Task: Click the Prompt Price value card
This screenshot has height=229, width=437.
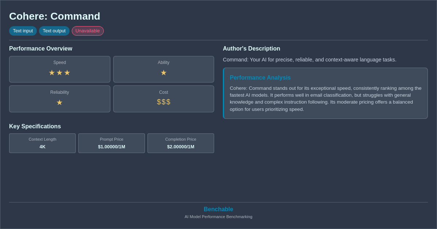Action: click(x=111, y=143)
